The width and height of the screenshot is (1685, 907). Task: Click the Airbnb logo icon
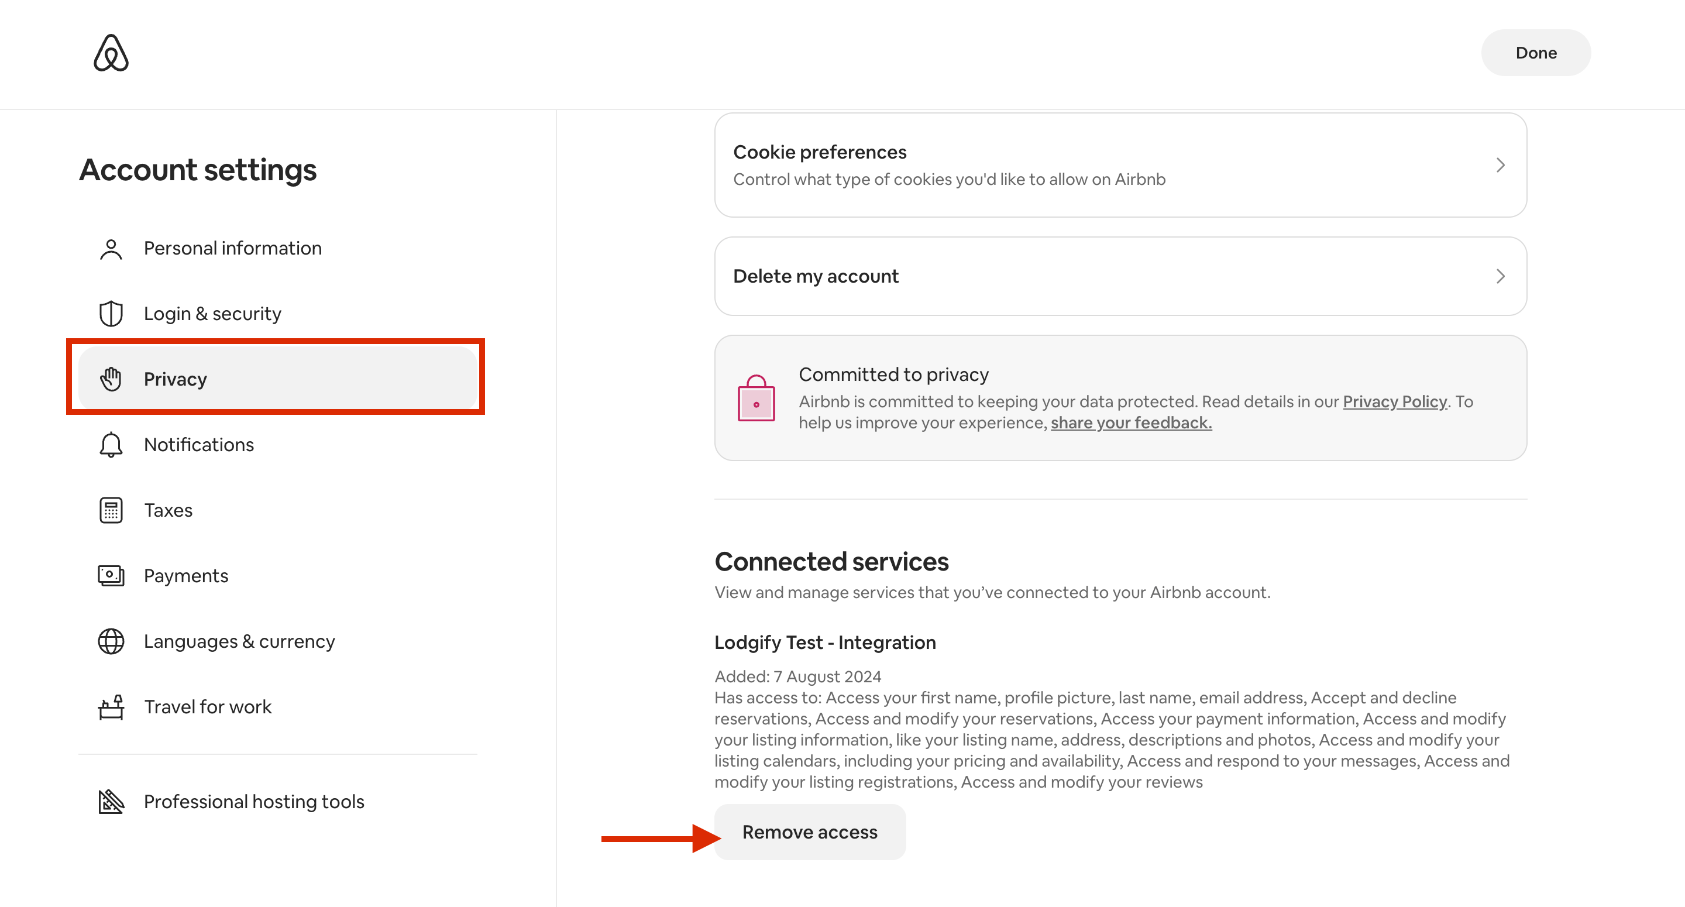[x=111, y=53]
